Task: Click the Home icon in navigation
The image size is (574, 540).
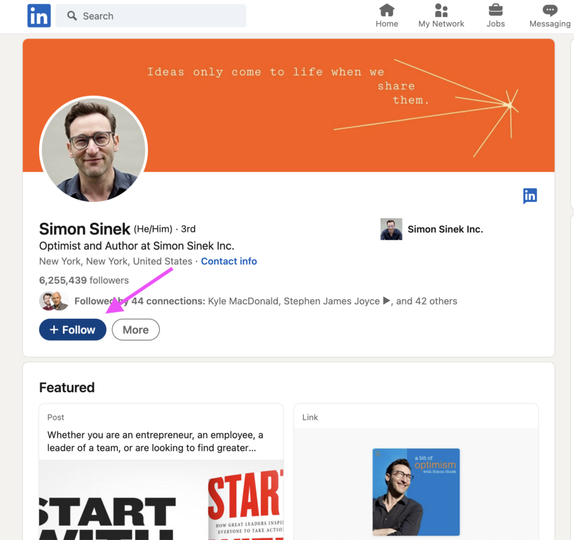Action: pos(387,11)
